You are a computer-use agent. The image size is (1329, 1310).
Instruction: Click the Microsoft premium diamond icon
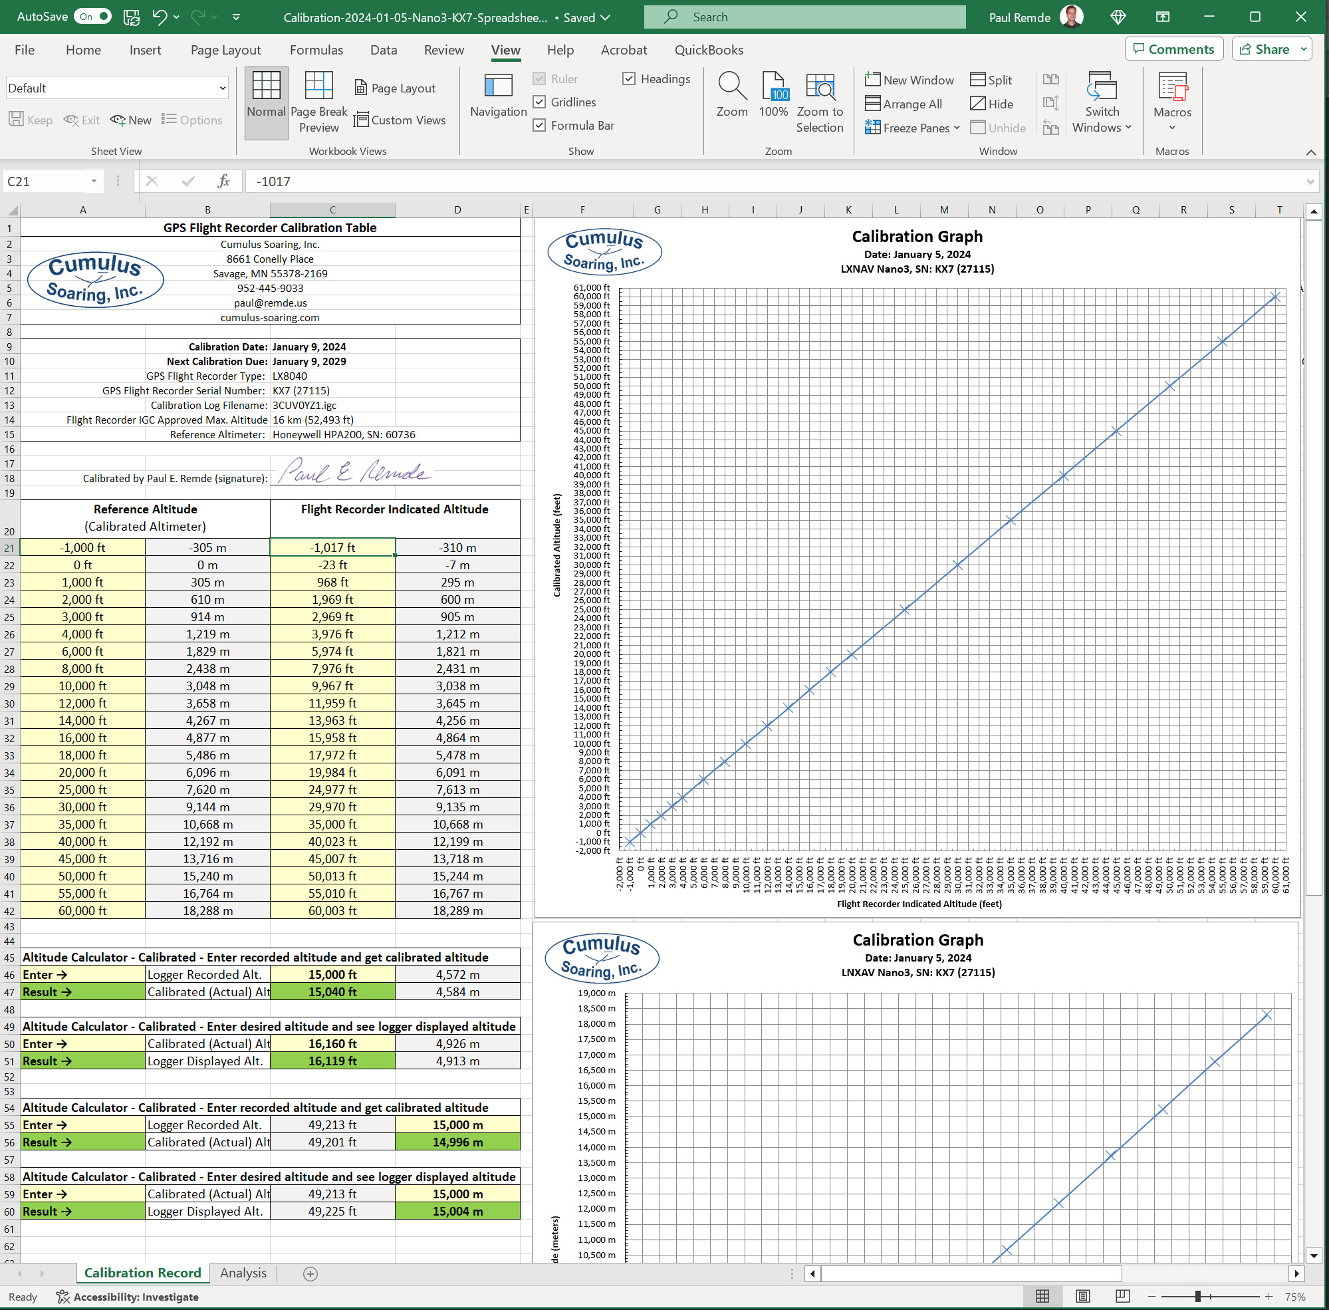click(x=1118, y=17)
